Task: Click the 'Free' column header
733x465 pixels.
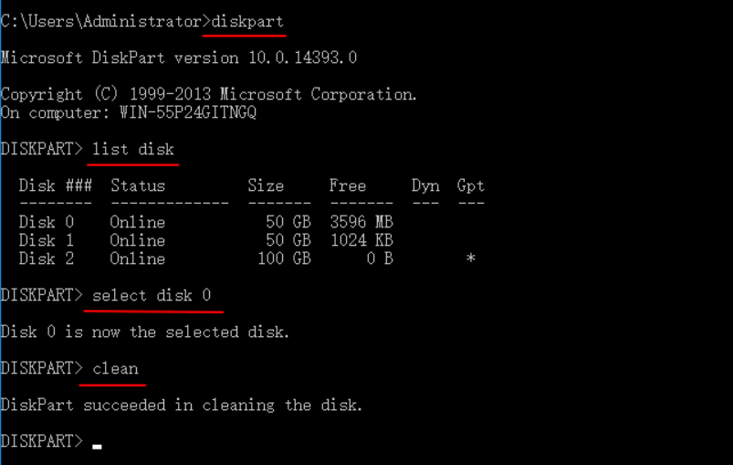Action: [348, 185]
